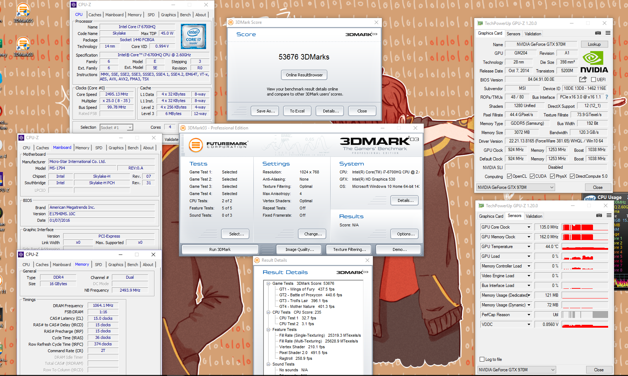Viewport: 628px width, 376px height.
Task: Select Pixel Shader 2.0 result row
Action: (303, 353)
